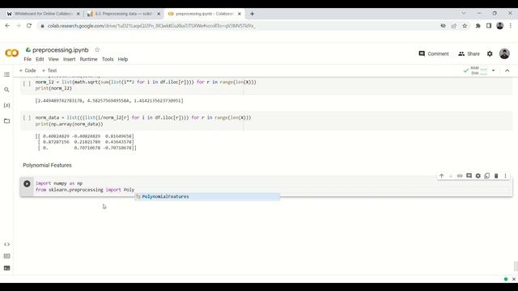
Task: Move cell down arrow in cell toolbar
Action: 451,176
